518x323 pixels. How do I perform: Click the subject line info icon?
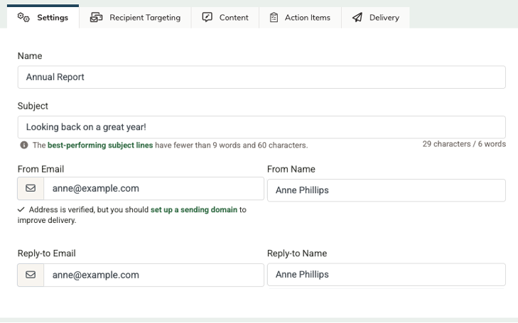pos(23,146)
